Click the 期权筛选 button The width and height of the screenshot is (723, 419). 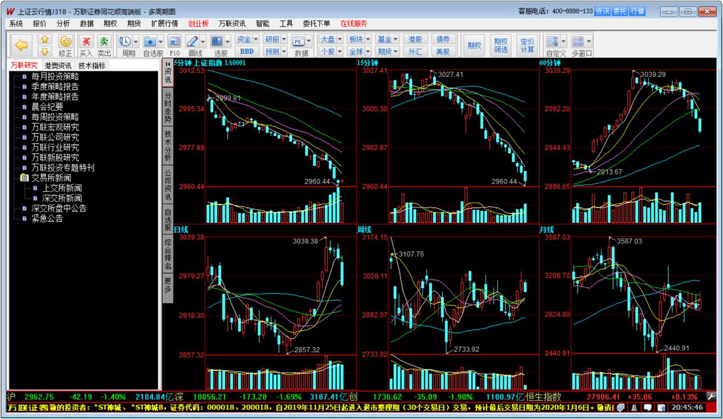[500, 45]
